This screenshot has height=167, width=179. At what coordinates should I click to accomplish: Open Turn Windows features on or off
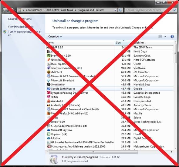point(25,33)
